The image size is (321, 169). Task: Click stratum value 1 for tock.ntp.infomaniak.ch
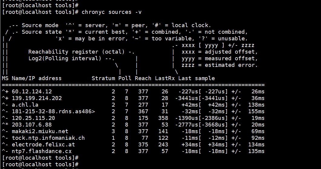(113, 138)
